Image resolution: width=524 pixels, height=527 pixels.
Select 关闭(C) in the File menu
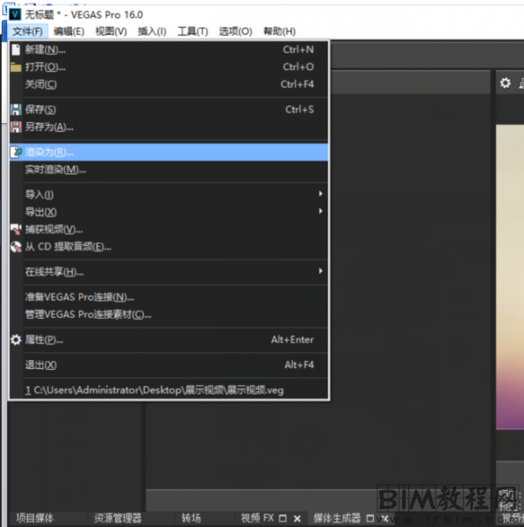click(x=169, y=84)
